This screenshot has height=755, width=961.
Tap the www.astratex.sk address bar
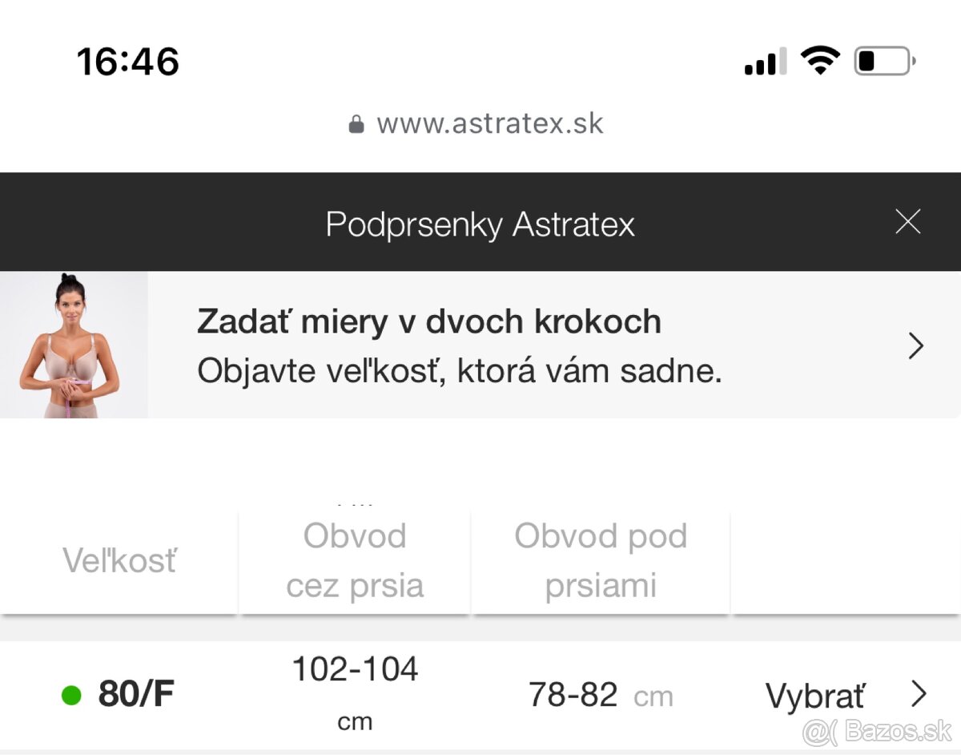tap(489, 123)
